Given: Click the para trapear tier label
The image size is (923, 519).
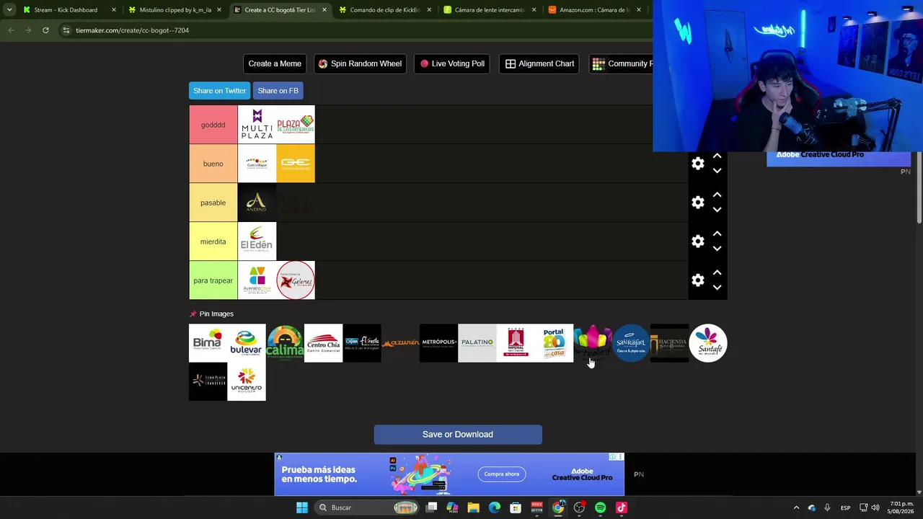Looking at the screenshot, I should click(x=213, y=280).
